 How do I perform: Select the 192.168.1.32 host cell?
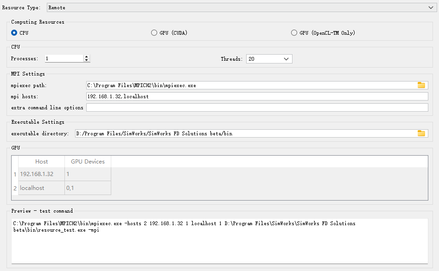[41, 174]
